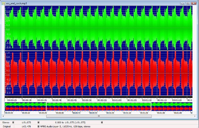Click the icon before MPEG Audio Layer-3
199x128 pixels.
(x=38, y=126)
